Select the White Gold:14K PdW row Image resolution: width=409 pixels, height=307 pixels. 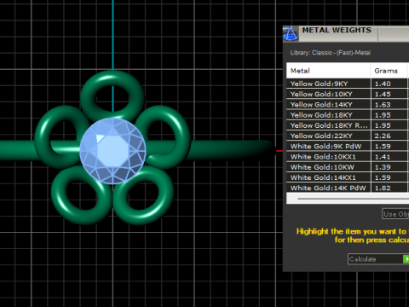[x=348, y=188]
